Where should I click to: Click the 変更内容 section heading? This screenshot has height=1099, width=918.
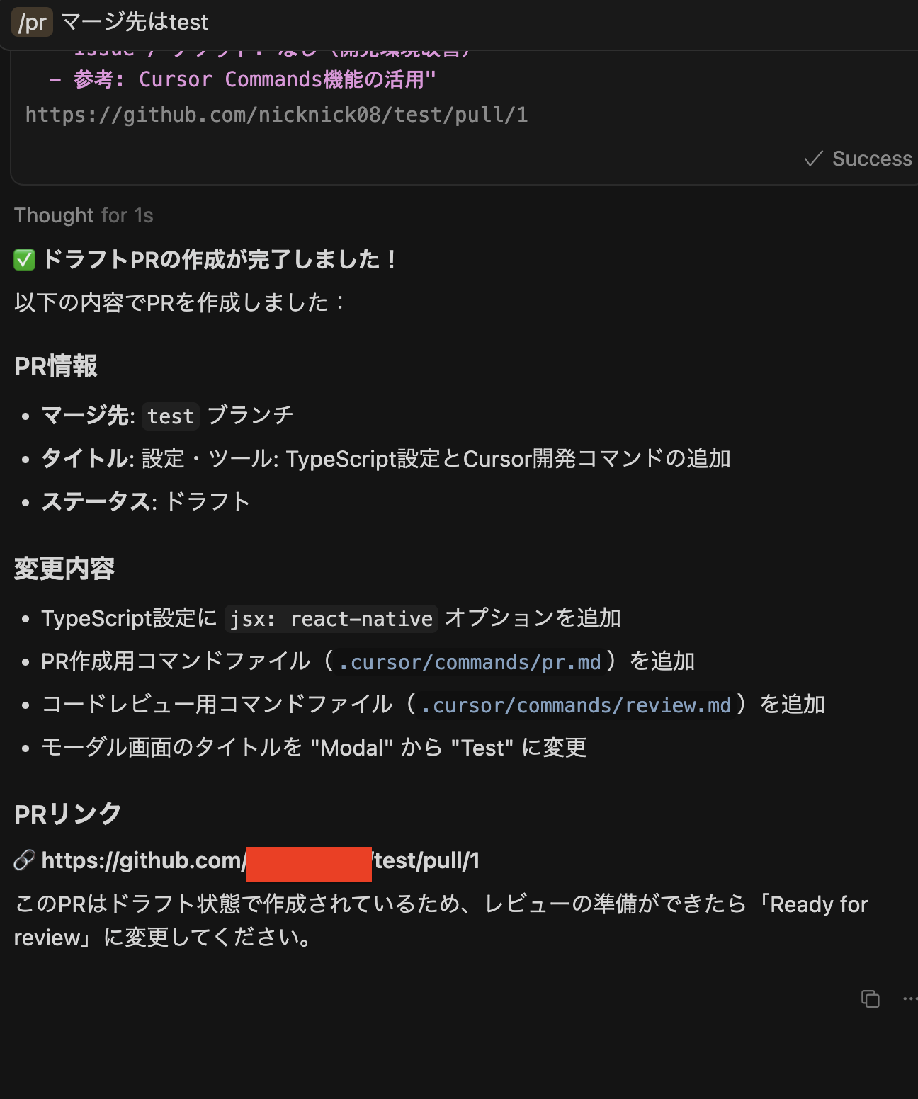click(64, 567)
